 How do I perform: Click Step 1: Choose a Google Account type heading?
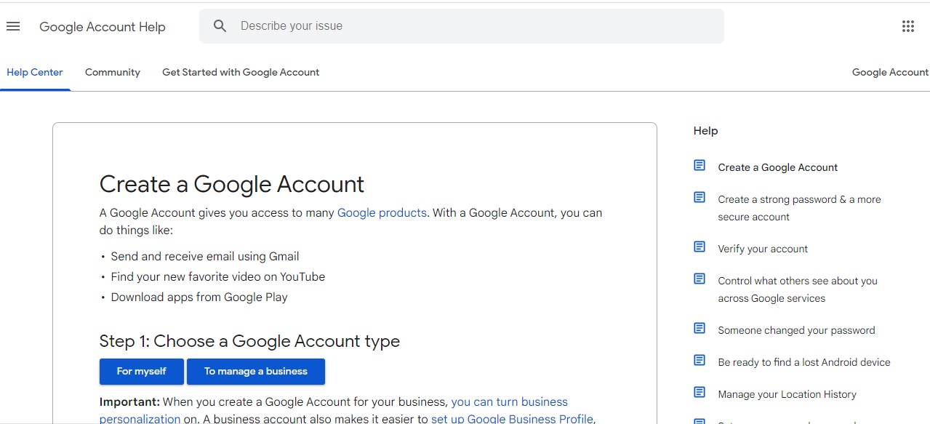[249, 341]
